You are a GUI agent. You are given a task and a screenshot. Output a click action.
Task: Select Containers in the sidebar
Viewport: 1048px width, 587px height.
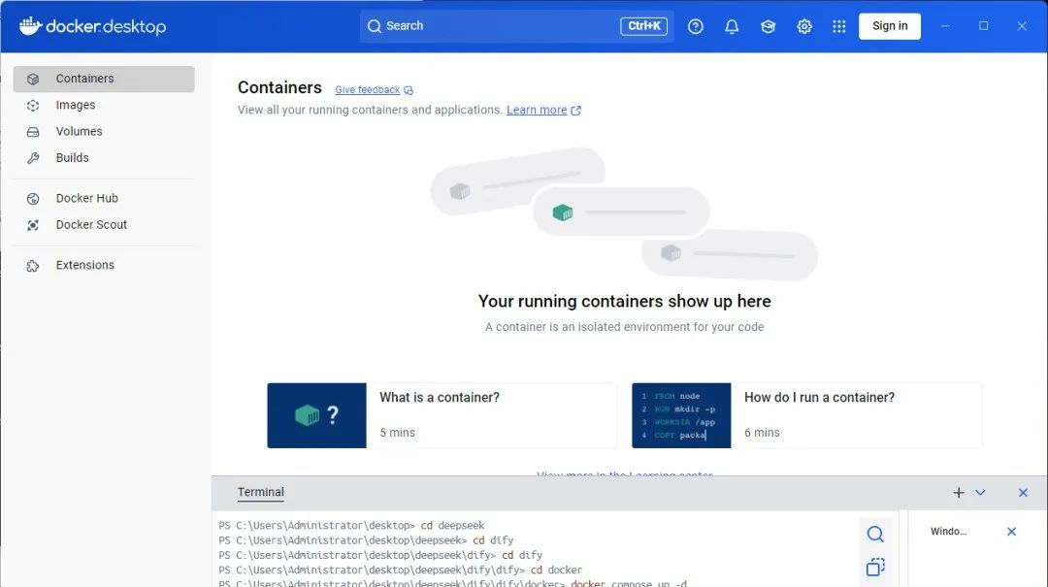[104, 79]
